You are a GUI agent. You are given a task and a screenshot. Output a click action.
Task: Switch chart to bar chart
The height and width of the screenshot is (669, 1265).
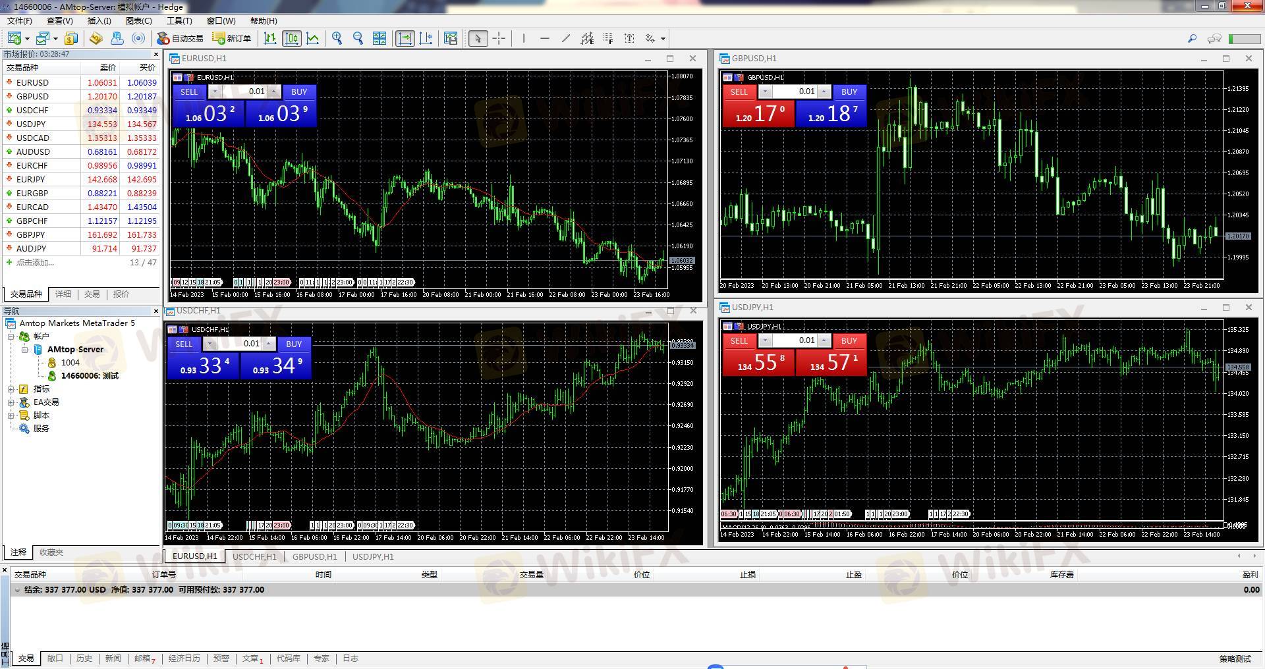270,38
